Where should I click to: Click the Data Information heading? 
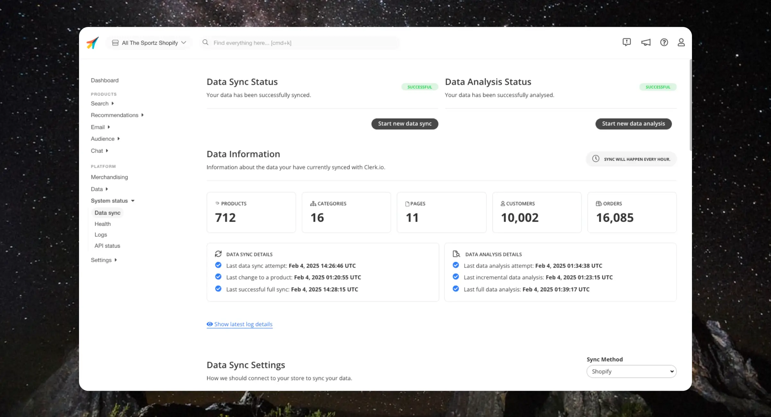[x=243, y=154]
